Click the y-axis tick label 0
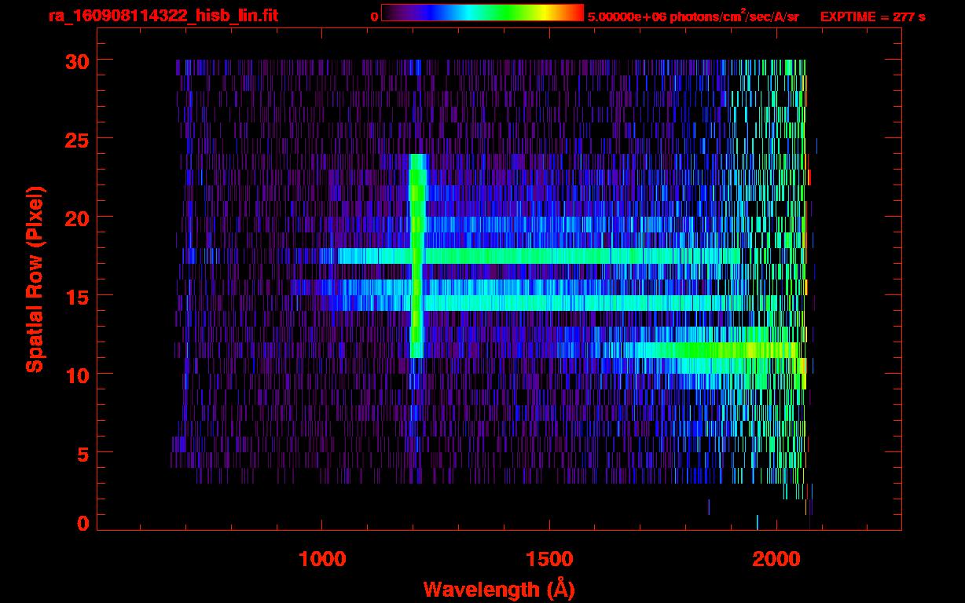 tap(82, 524)
